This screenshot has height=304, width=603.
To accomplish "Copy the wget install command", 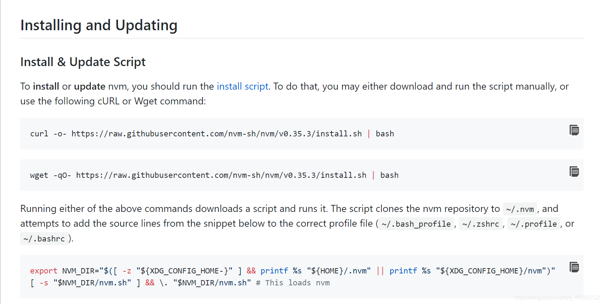I will coord(574,172).
